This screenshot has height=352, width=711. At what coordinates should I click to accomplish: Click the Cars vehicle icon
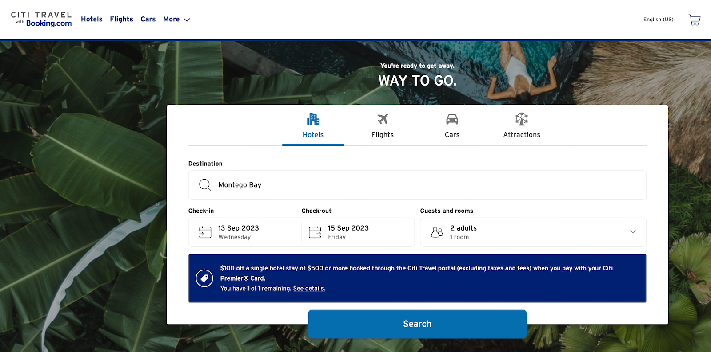452,119
